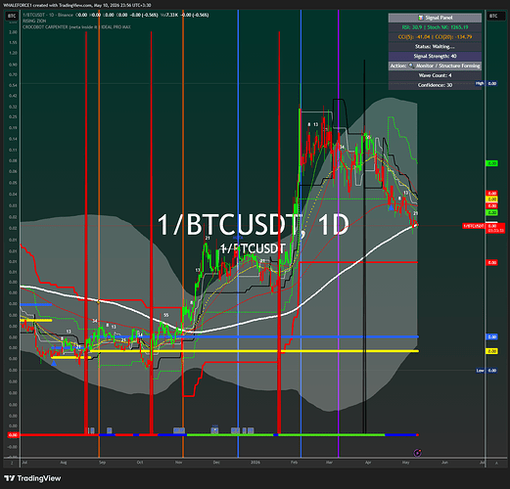This screenshot has height=489, width=510.
Task: Click the Status: Waiting row
Action: click(x=435, y=47)
